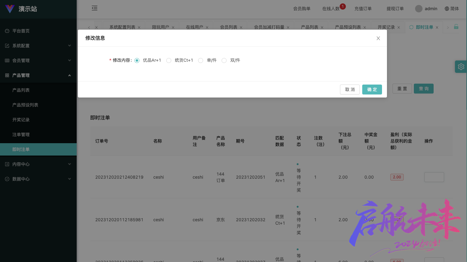
Task: Click the 确定 button
Action: tap(372, 89)
